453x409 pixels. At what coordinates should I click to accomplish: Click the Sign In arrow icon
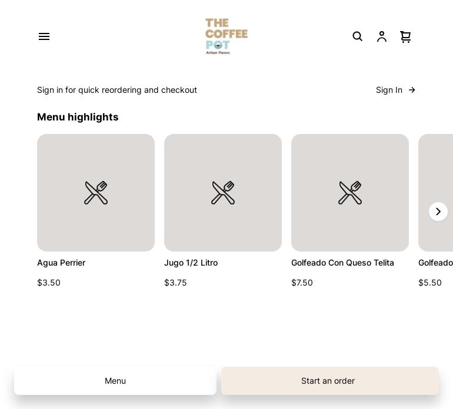click(412, 90)
